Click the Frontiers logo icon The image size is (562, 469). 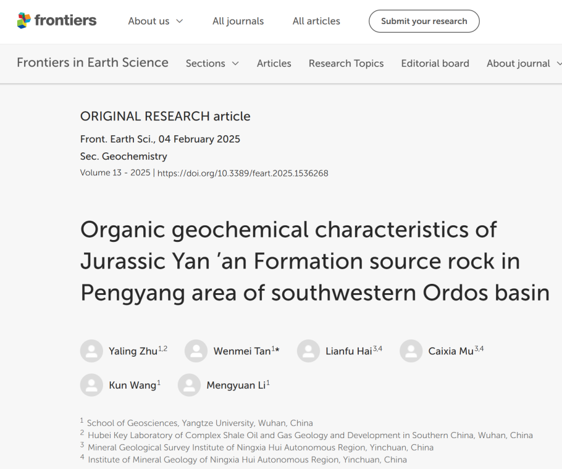point(23,21)
